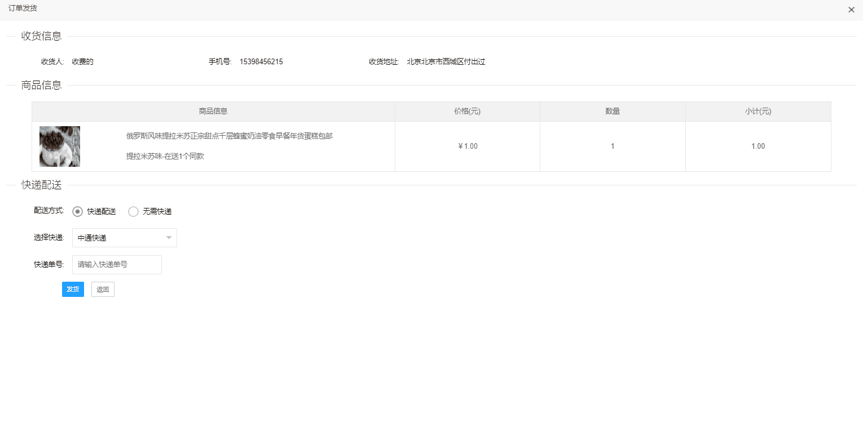
Task: Click the recipient name 收费的
Action: tap(82, 62)
